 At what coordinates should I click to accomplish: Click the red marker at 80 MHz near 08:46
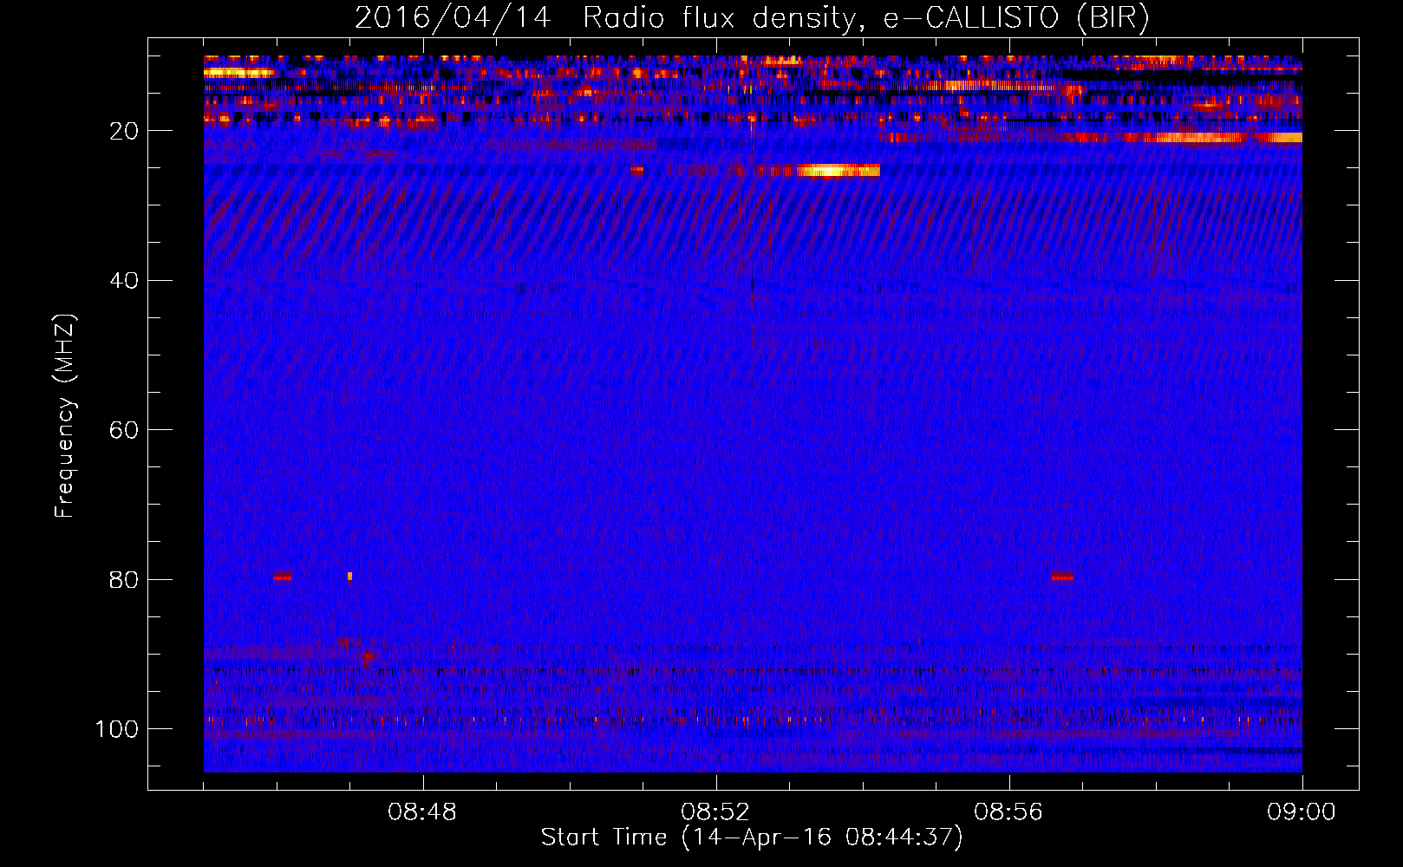click(282, 577)
